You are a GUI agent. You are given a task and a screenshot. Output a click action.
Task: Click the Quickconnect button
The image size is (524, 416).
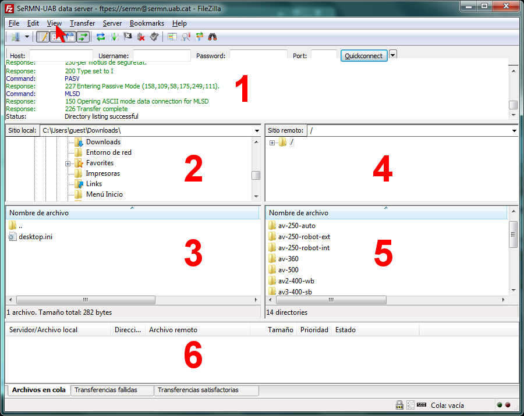pyautogui.click(x=364, y=55)
